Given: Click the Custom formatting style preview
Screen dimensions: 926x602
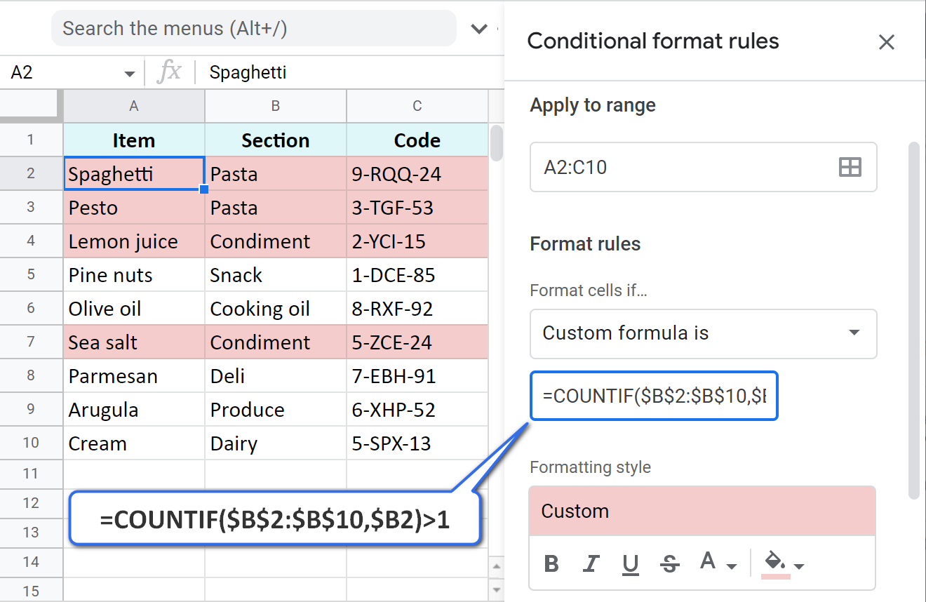Looking at the screenshot, I should [702, 511].
